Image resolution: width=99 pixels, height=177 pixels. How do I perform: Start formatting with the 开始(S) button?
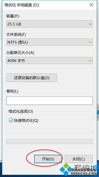(48, 159)
